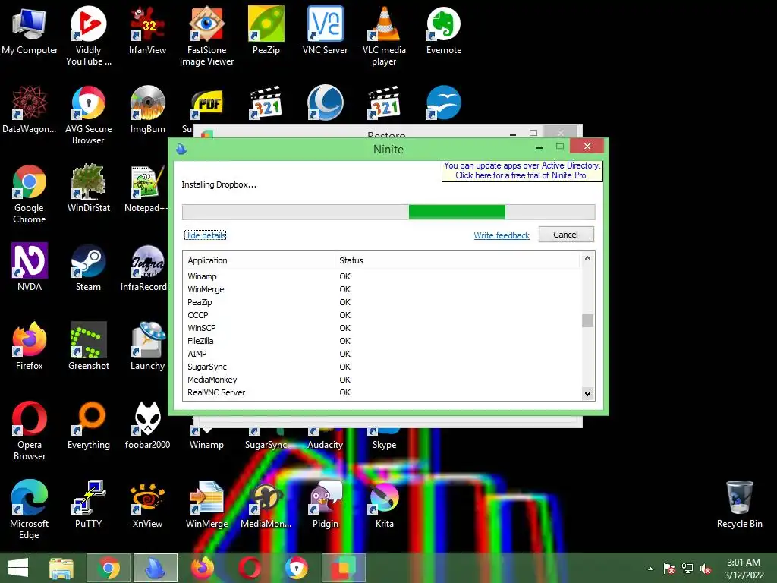Click the Opera icon in taskbar
The image size is (777, 583).
[x=249, y=568]
